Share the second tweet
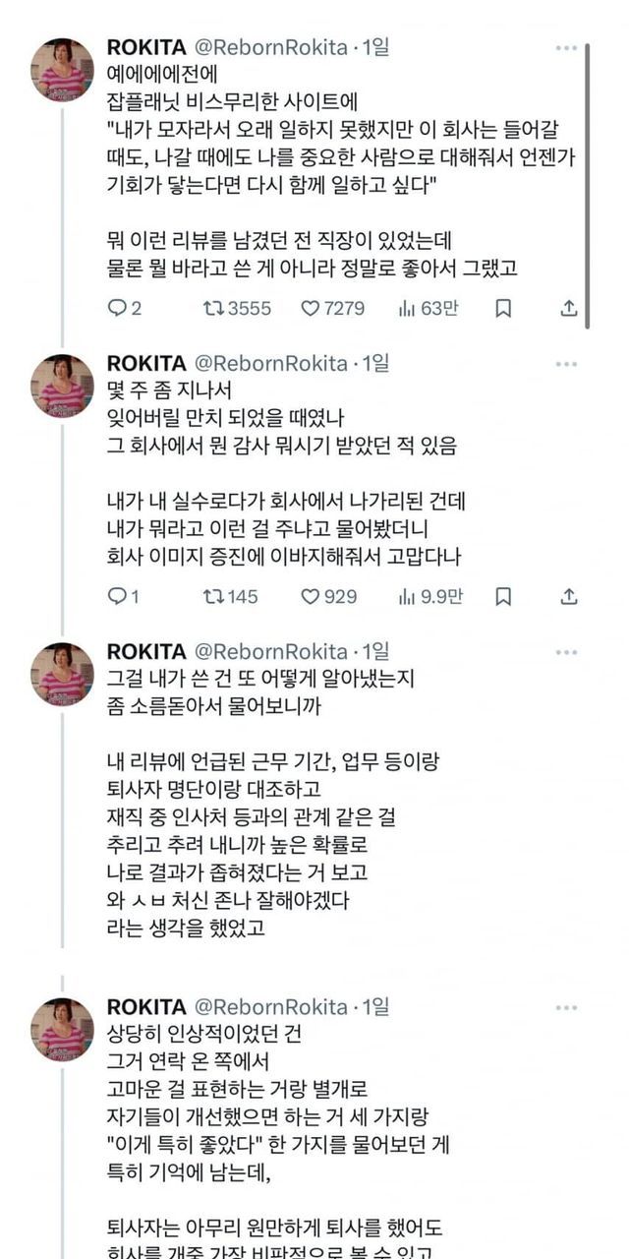This screenshot has height=1259, width=629. (568, 596)
